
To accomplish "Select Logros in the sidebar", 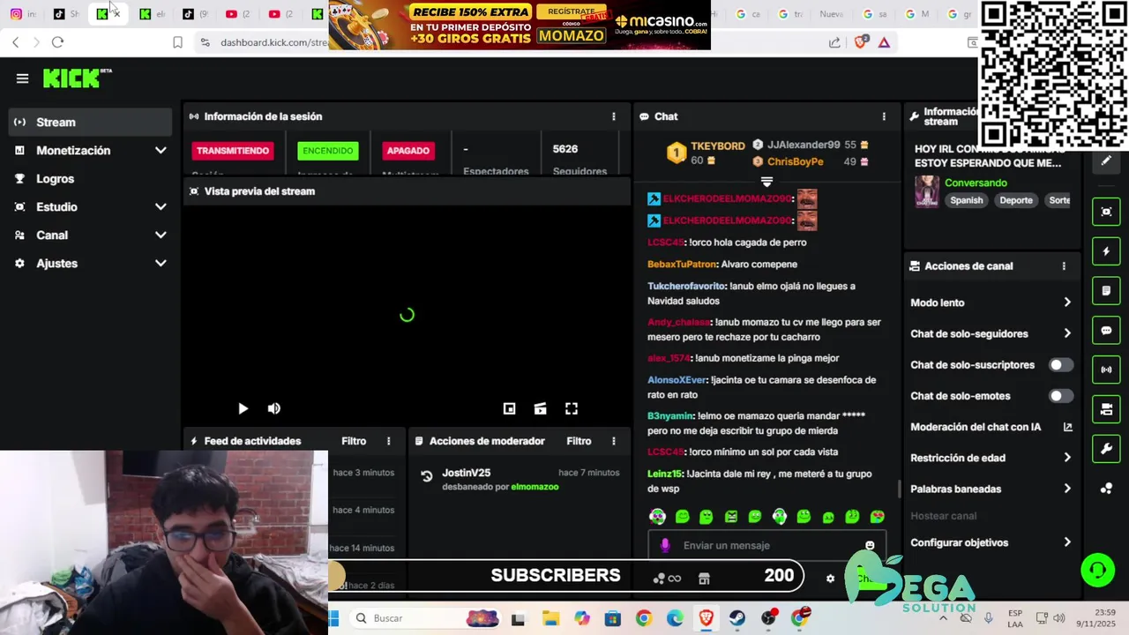I will coord(90,179).
